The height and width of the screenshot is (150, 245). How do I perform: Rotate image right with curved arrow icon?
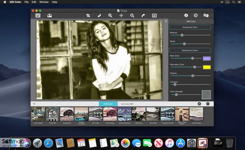[143, 16]
